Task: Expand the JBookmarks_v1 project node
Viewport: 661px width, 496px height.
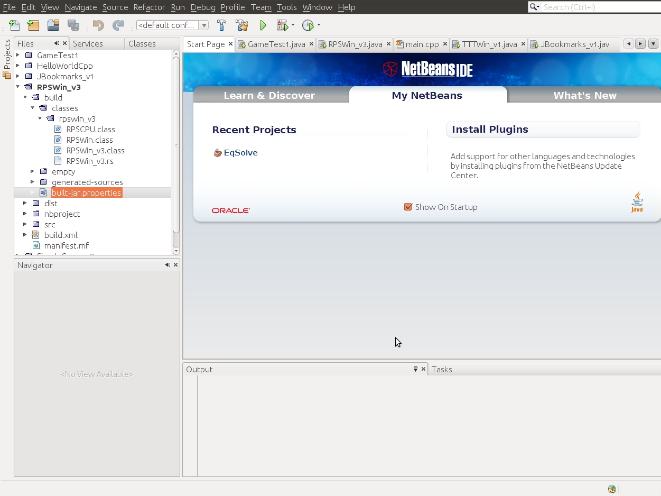Action: (18, 76)
